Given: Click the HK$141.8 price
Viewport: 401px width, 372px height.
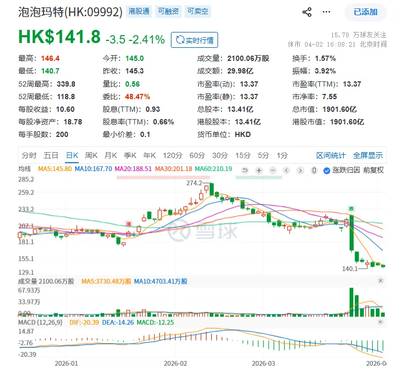Looking at the screenshot, I should 59,37.
